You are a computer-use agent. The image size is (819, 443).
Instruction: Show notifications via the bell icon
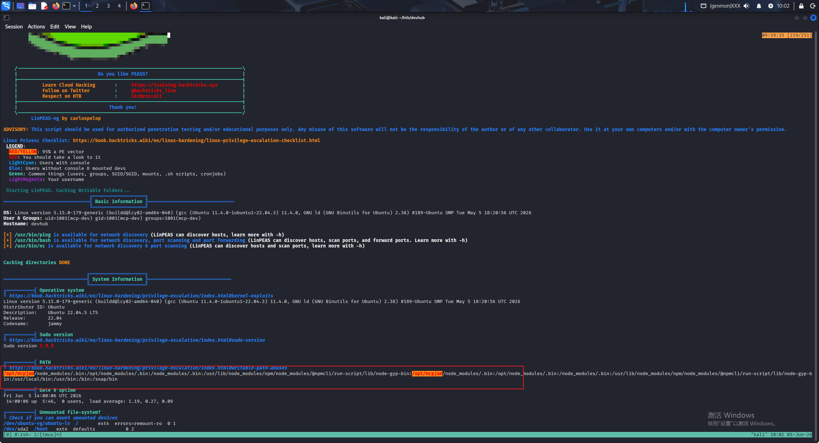(x=759, y=6)
